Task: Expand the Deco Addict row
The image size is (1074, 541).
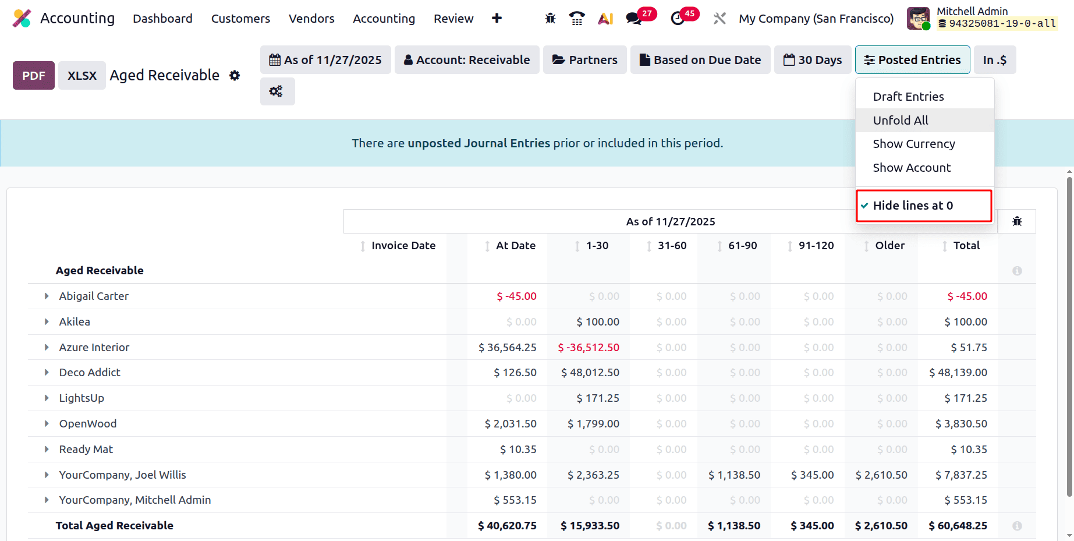Action: pos(47,373)
